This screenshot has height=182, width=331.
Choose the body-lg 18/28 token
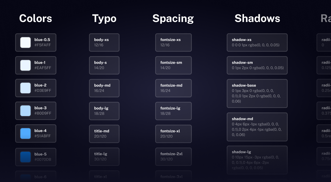tap(104, 111)
